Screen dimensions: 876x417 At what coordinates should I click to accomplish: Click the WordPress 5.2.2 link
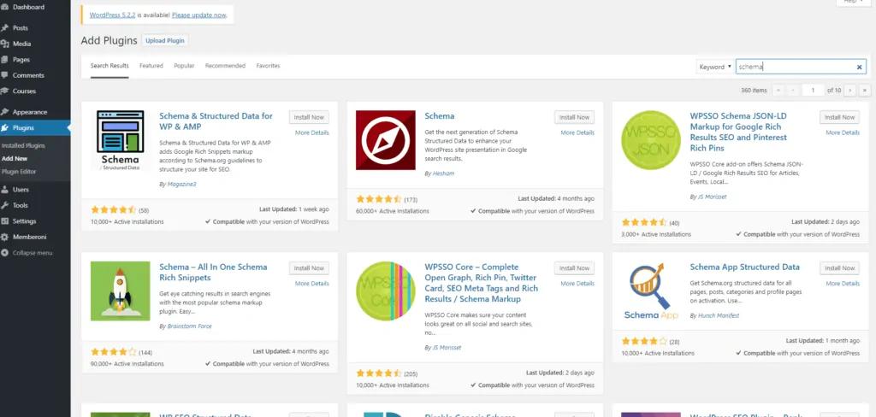point(112,15)
